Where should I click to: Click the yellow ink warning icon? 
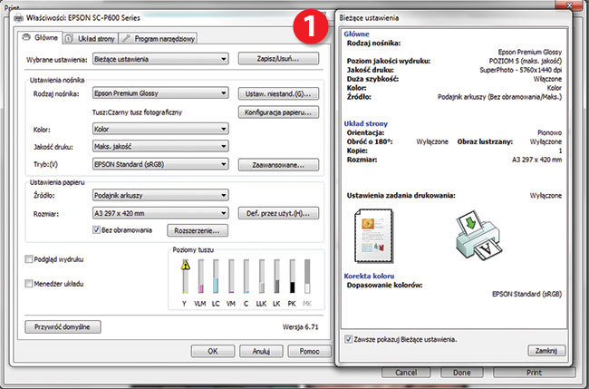[x=186, y=265]
